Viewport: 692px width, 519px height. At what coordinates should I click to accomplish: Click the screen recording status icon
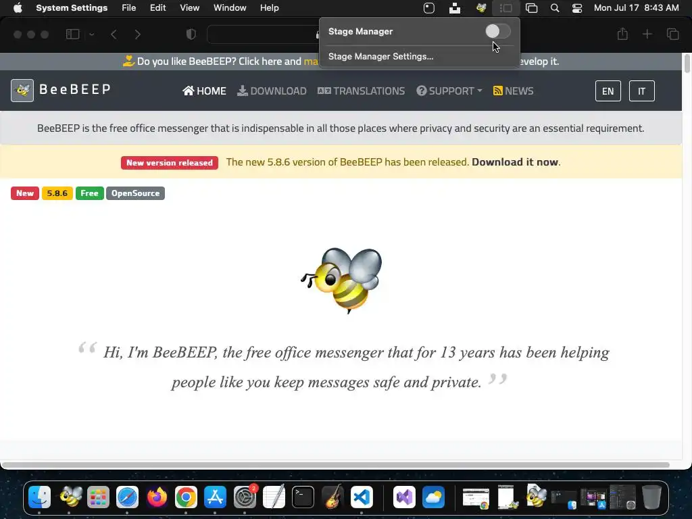(429, 8)
